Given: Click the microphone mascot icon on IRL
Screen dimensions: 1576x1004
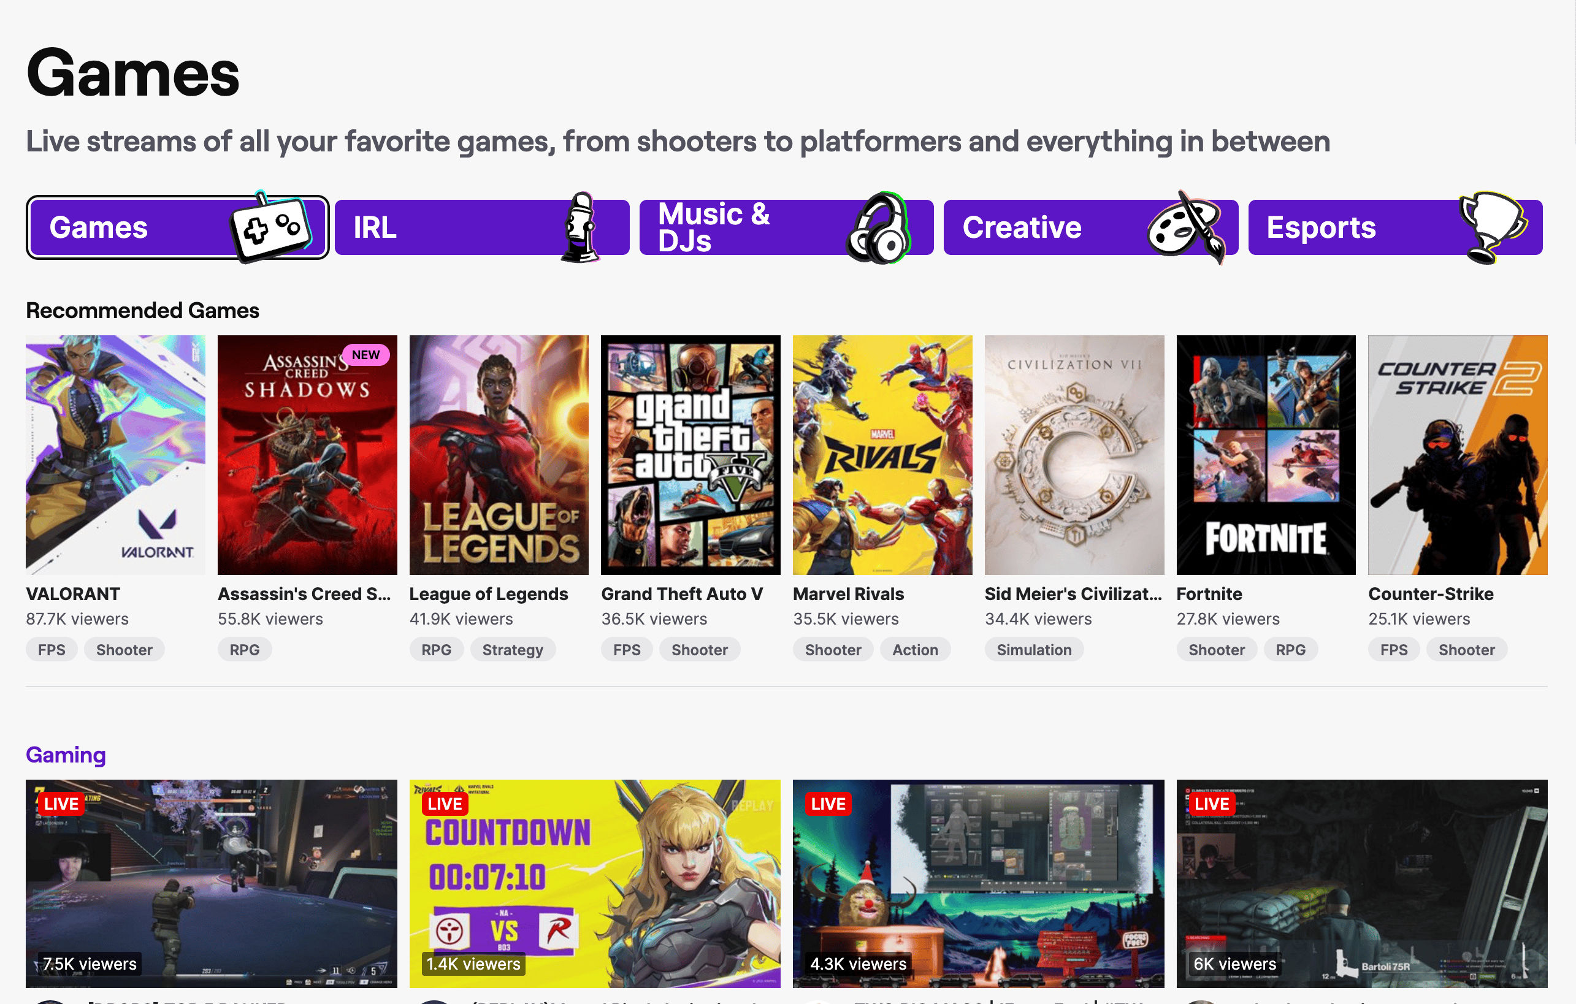Looking at the screenshot, I should [580, 228].
